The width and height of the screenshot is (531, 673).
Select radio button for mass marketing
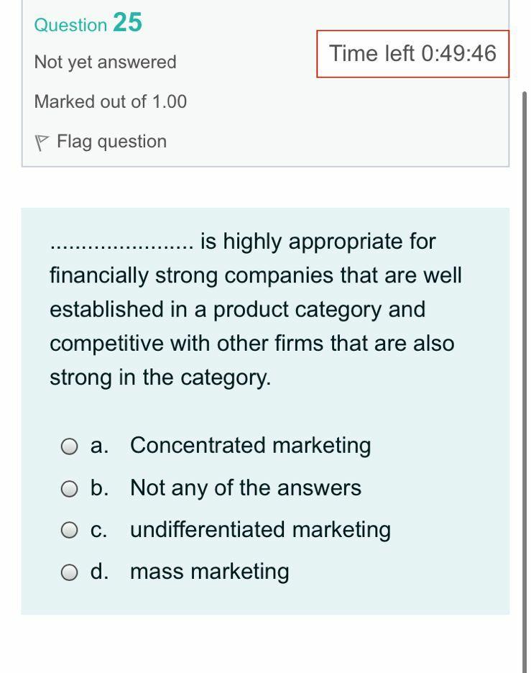tap(69, 572)
